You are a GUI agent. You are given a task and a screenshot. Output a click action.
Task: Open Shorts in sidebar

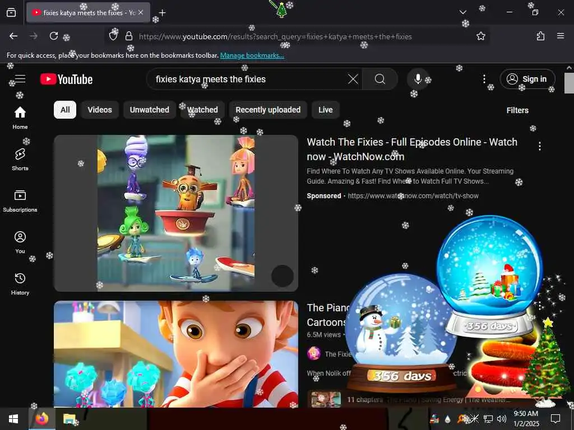pos(20,160)
